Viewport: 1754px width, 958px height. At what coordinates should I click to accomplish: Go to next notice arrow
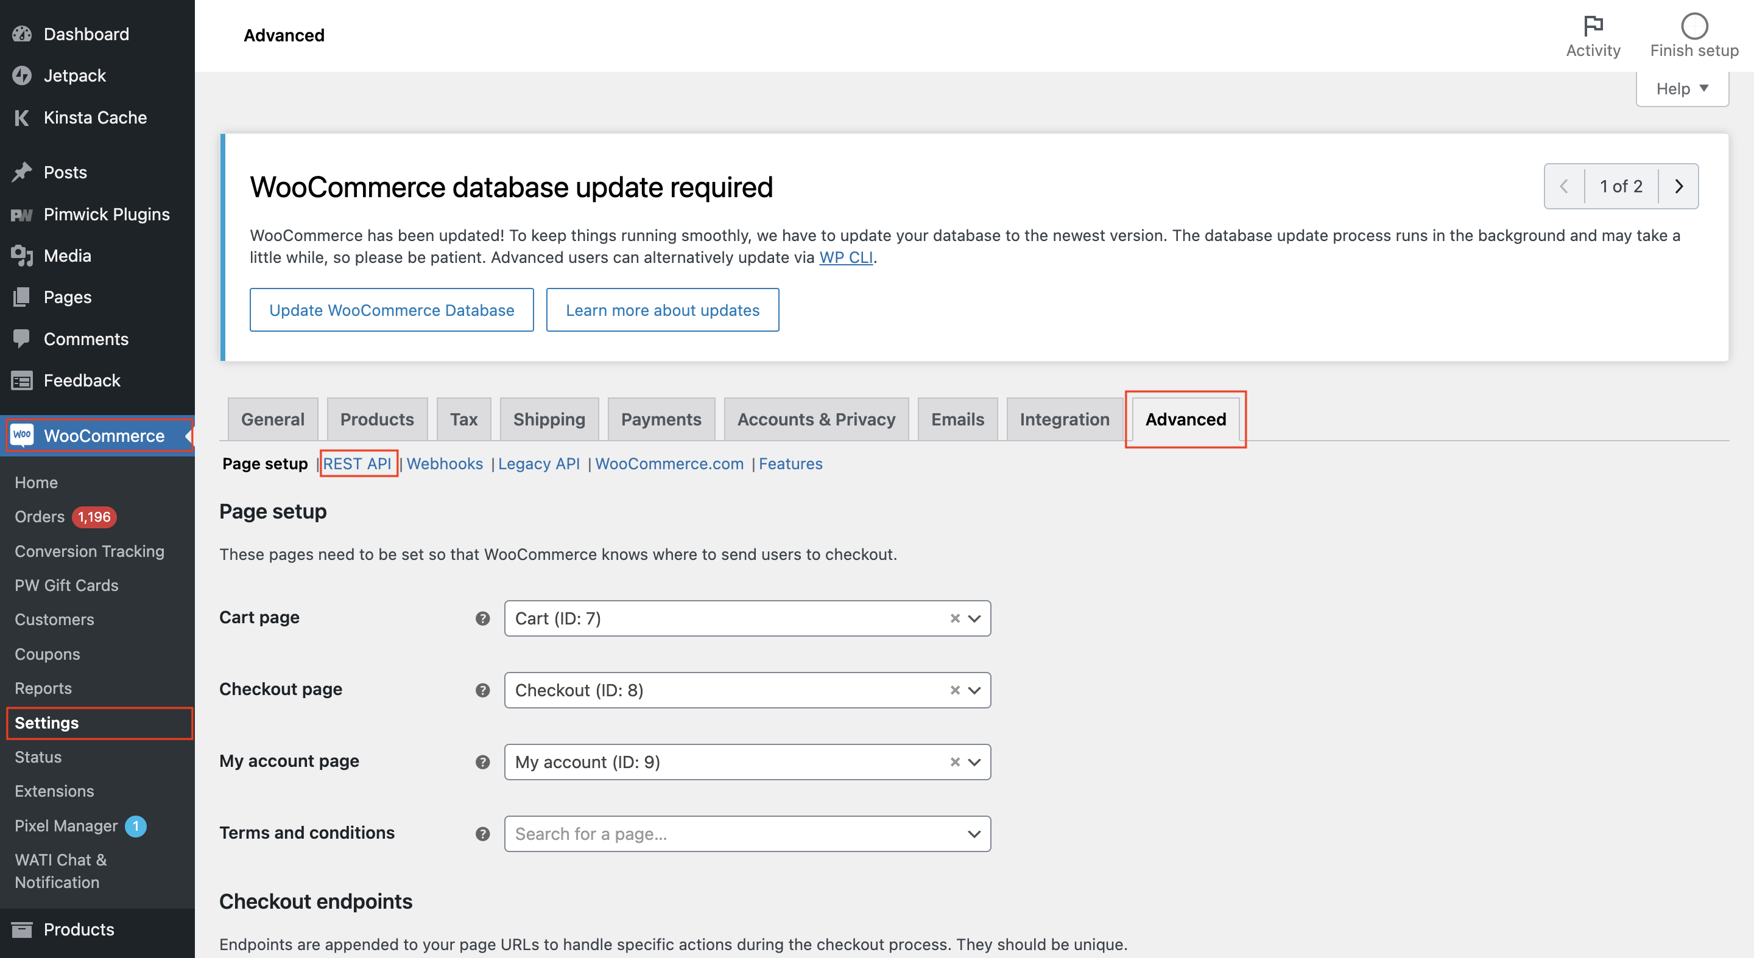tap(1678, 186)
